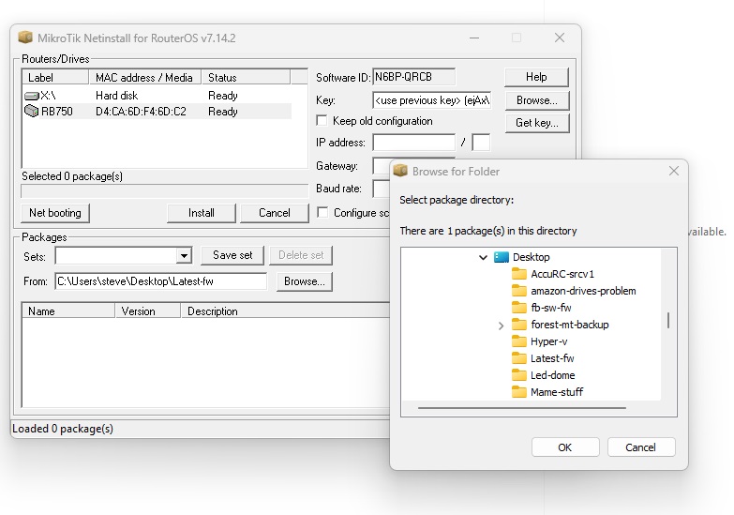Enable Keep old configuration checkbox
The width and height of the screenshot is (734, 515).
click(x=322, y=120)
